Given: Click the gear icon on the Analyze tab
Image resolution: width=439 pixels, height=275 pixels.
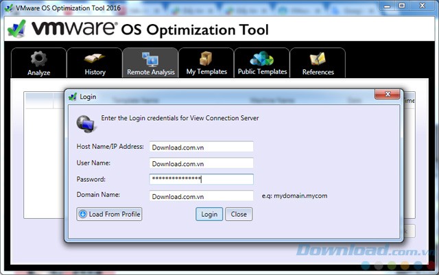Looking at the screenshot, I should coord(38,58).
